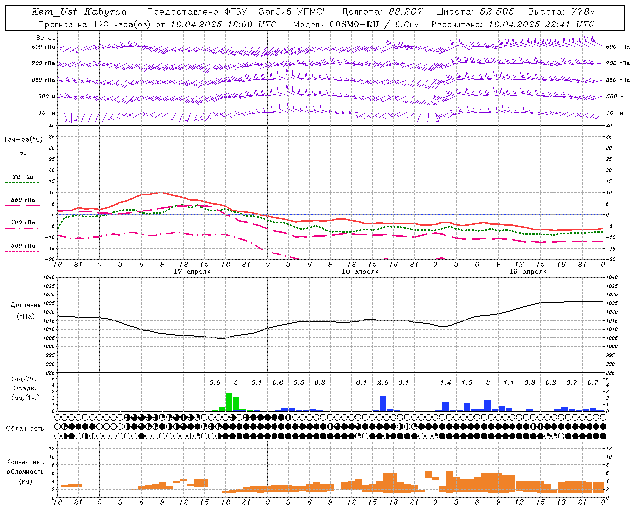Click the 3-hour precipitation value 1.1

[509, 383]
